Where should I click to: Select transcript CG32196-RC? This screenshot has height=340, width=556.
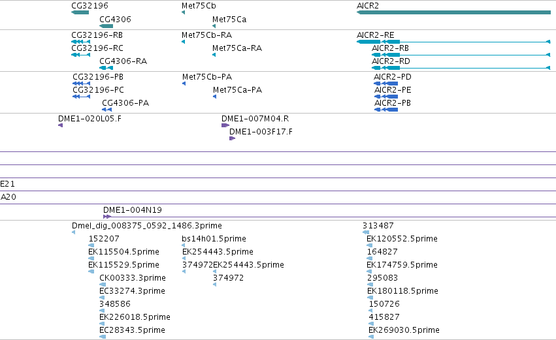coord(81,55)
